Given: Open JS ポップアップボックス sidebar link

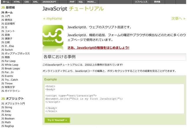Looking at the screenshot, I should click(16, 54).
